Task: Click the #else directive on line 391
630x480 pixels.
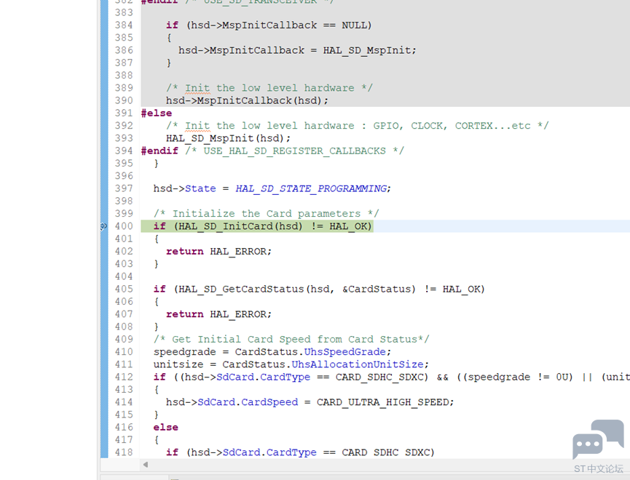Action: click(157, 113)
